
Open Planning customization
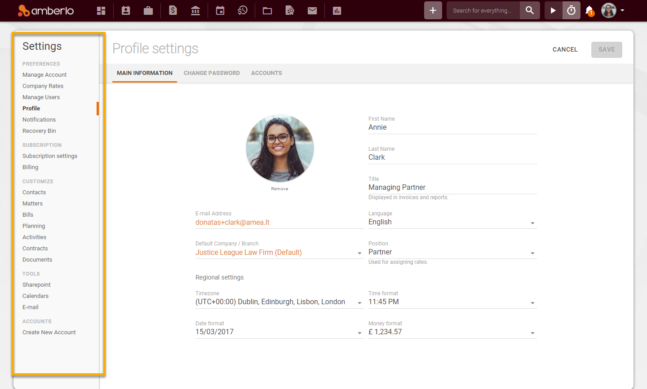coord(34,226)
